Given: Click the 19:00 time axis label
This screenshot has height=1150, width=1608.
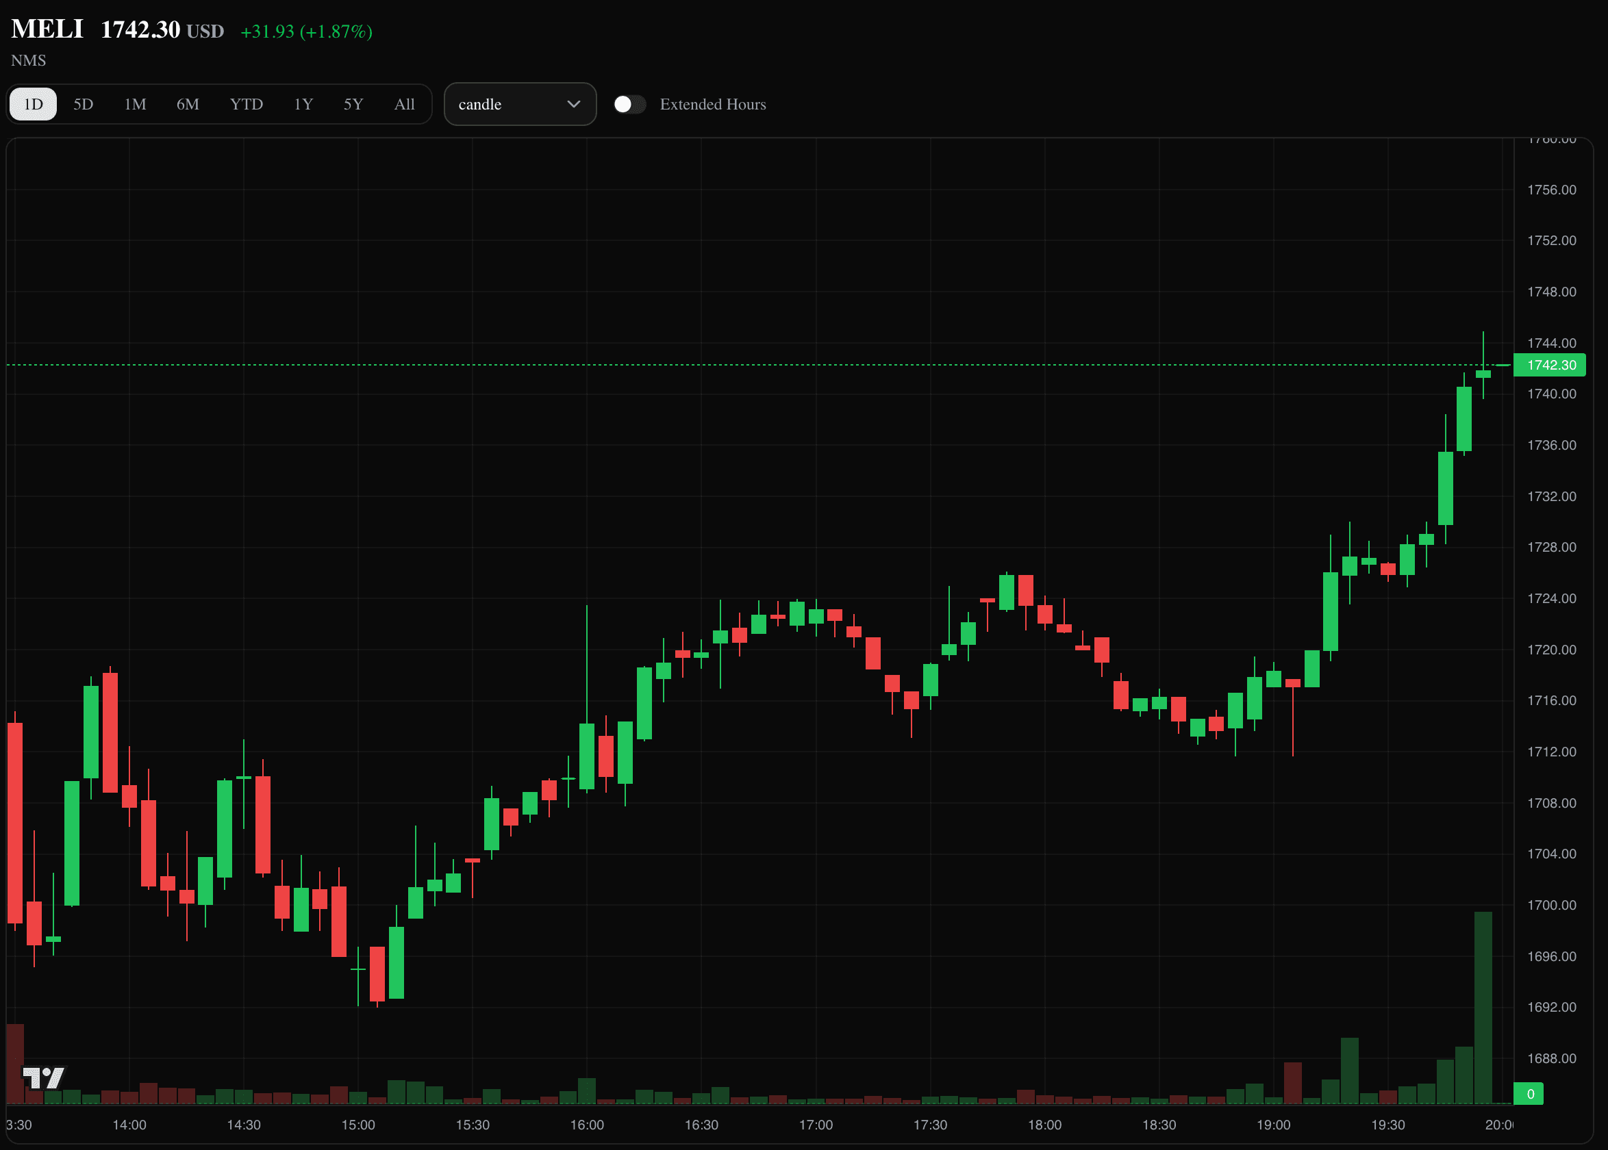Looking at the screenshot, I should (1274, 1125).
